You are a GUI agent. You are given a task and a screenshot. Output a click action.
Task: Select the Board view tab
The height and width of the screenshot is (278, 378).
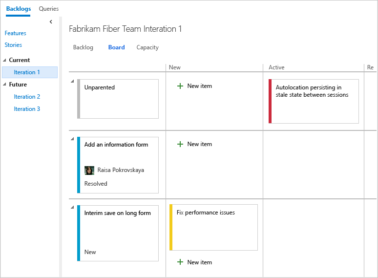click(x=116, y=47)
